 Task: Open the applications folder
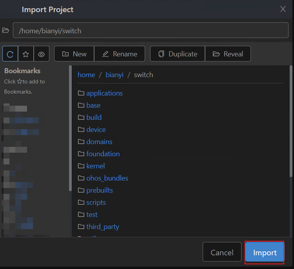tap(104, 93)
